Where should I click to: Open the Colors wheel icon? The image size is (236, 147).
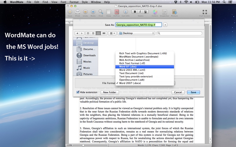155,12
